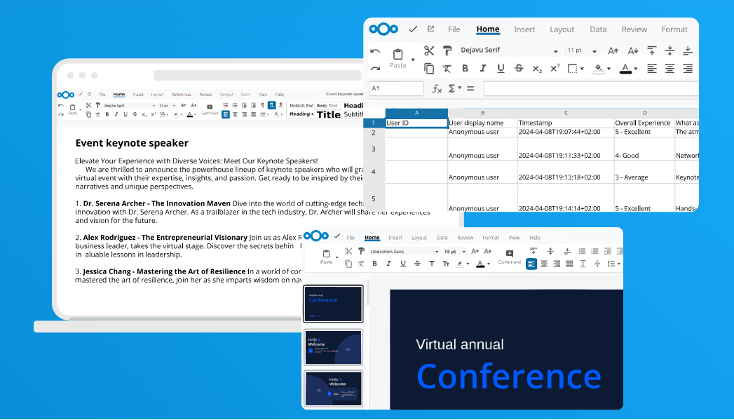Select the first Conference slide thumbnail
Image resolution: width=734 pixels, height=420 pixels.
[333, 304]
